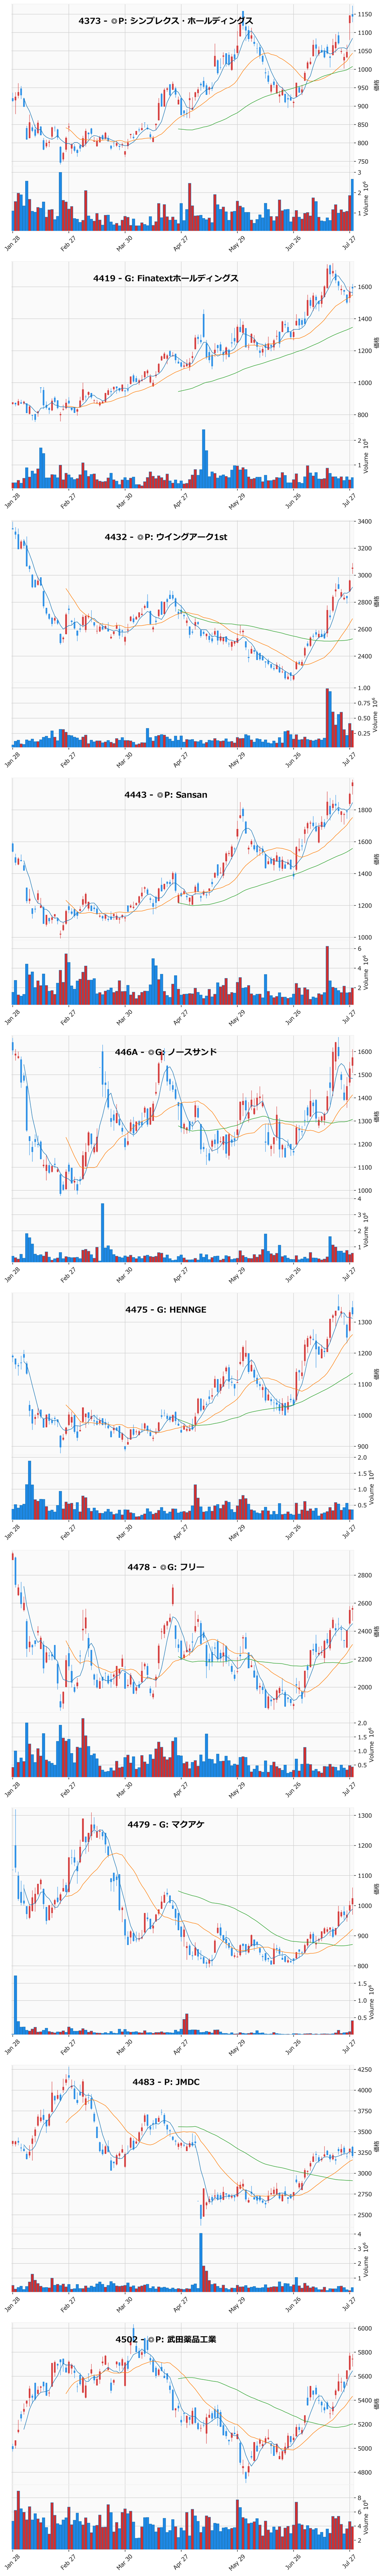
Task: Click the 4483 JMDC chart title
Action: click(166, 2082)
